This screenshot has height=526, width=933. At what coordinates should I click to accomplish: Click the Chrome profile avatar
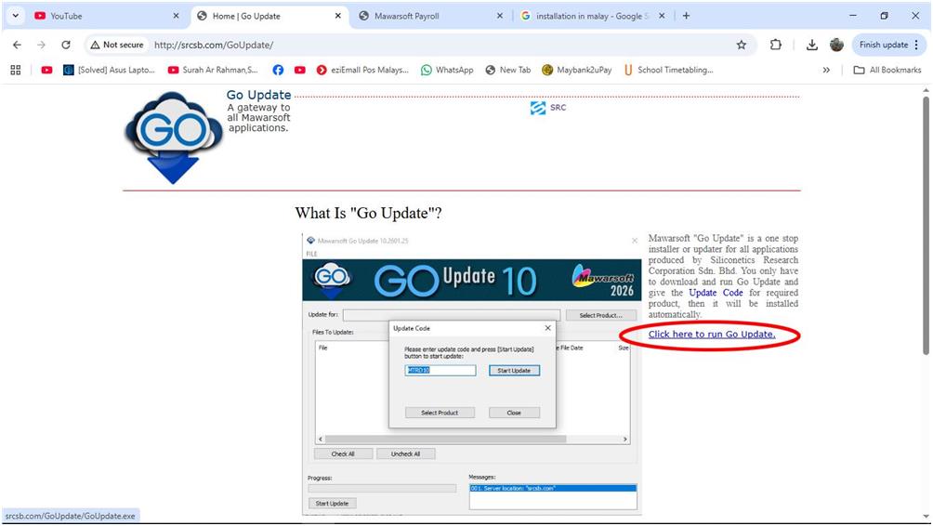point(836,45)
